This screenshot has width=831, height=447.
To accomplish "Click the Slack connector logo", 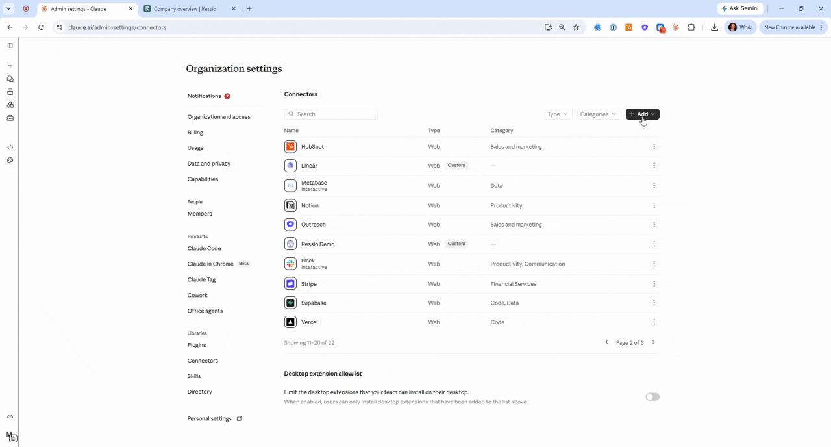I will (x=290, y=264).
